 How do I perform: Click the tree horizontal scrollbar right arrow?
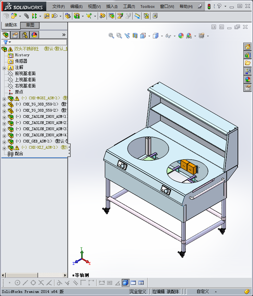click(x=65, y=275)
